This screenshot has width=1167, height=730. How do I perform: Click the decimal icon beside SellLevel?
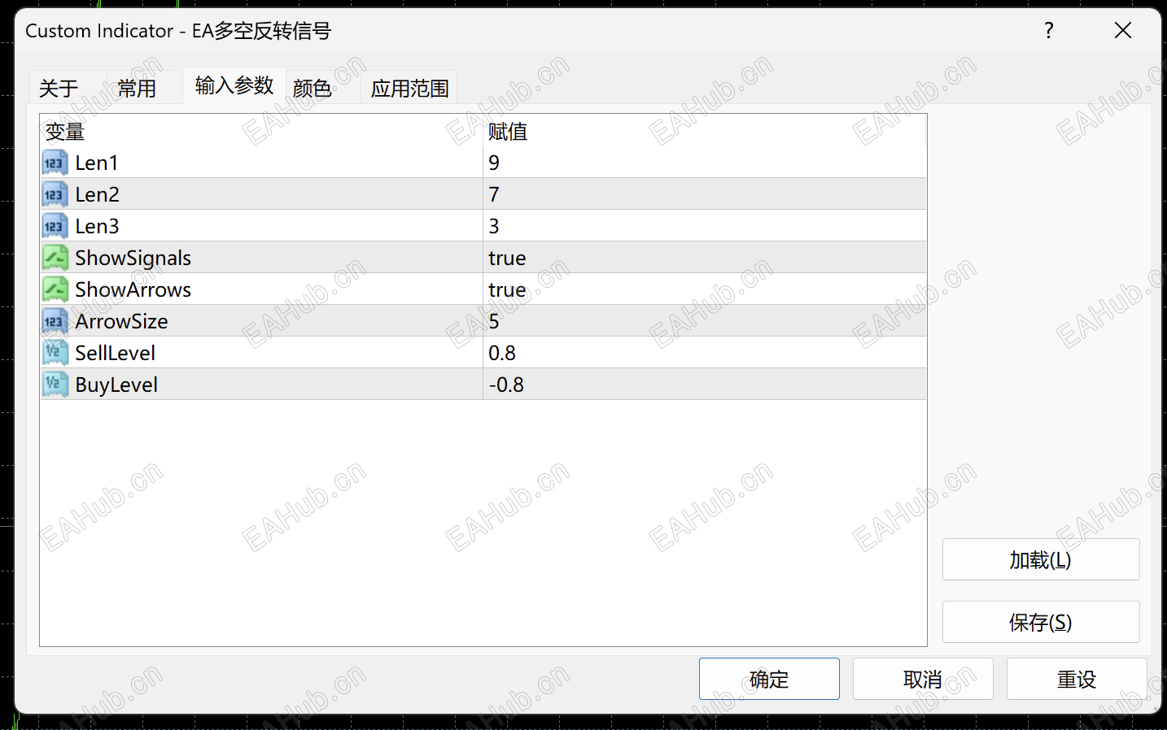coord(54,352)
